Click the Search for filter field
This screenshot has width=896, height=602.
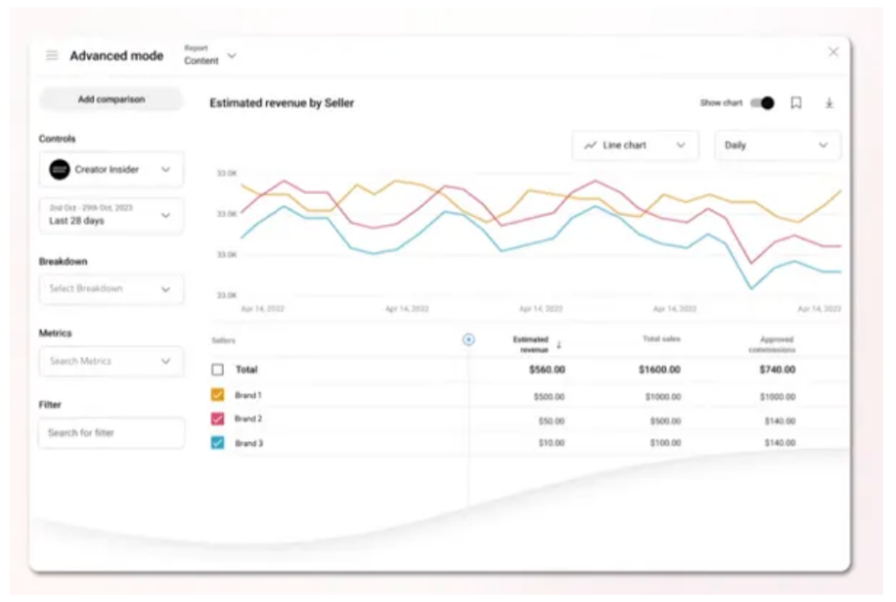pyautogui.click(x=111, y=433)
